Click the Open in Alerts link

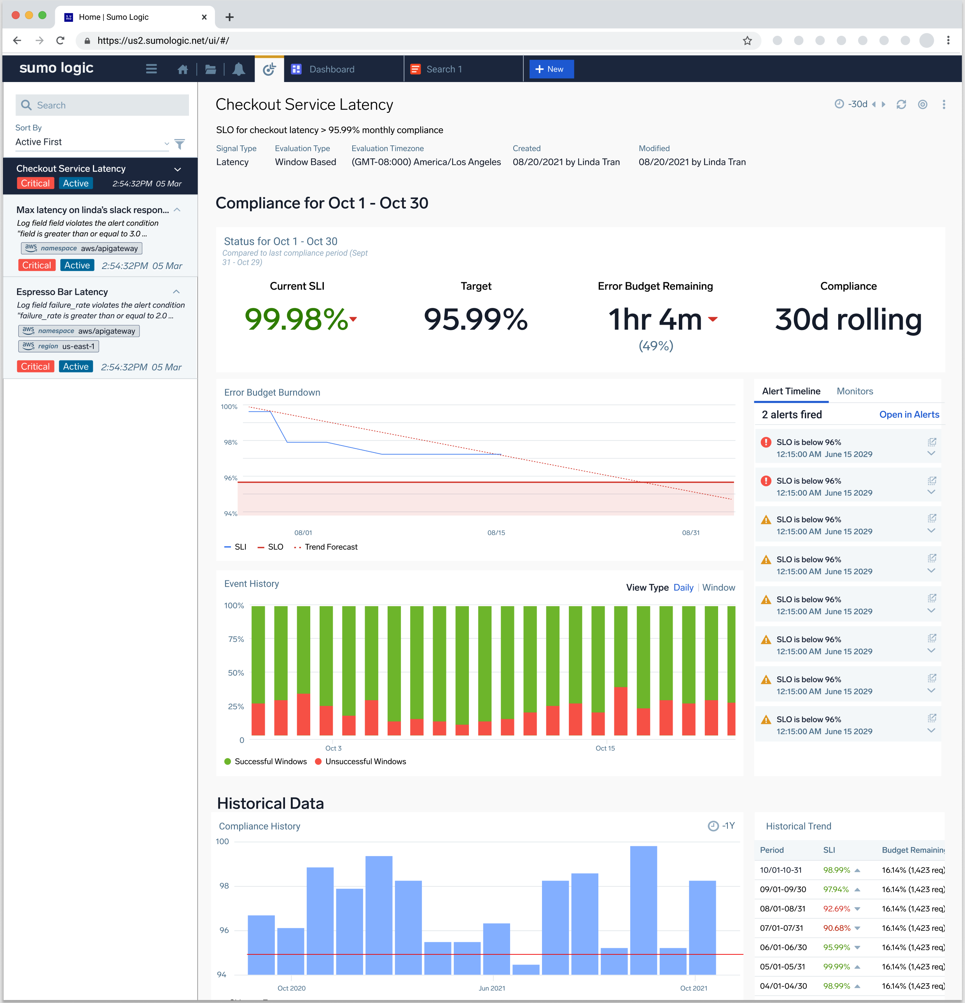click(x=909, y=414)
